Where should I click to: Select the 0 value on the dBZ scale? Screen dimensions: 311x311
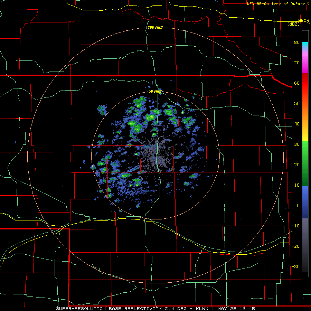(x=298, y=206)
